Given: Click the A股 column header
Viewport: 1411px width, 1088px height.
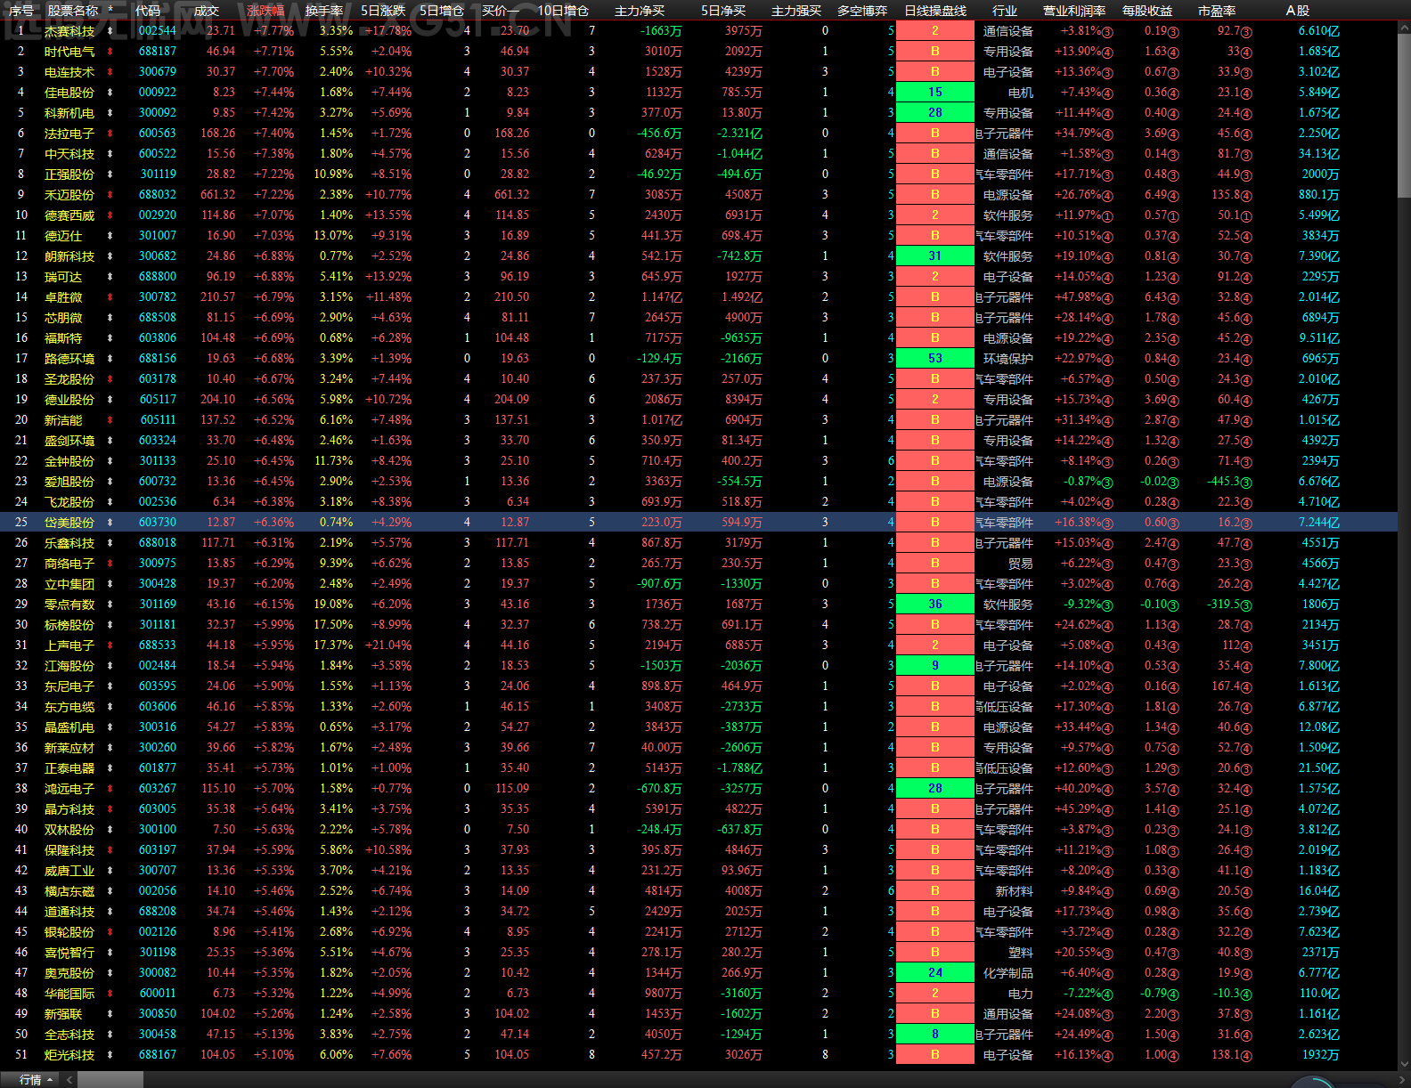Looking at the screenshot, I should 1297,11.
